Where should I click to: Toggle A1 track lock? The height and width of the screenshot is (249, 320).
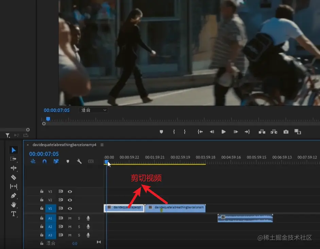click(x=41, y=218)
